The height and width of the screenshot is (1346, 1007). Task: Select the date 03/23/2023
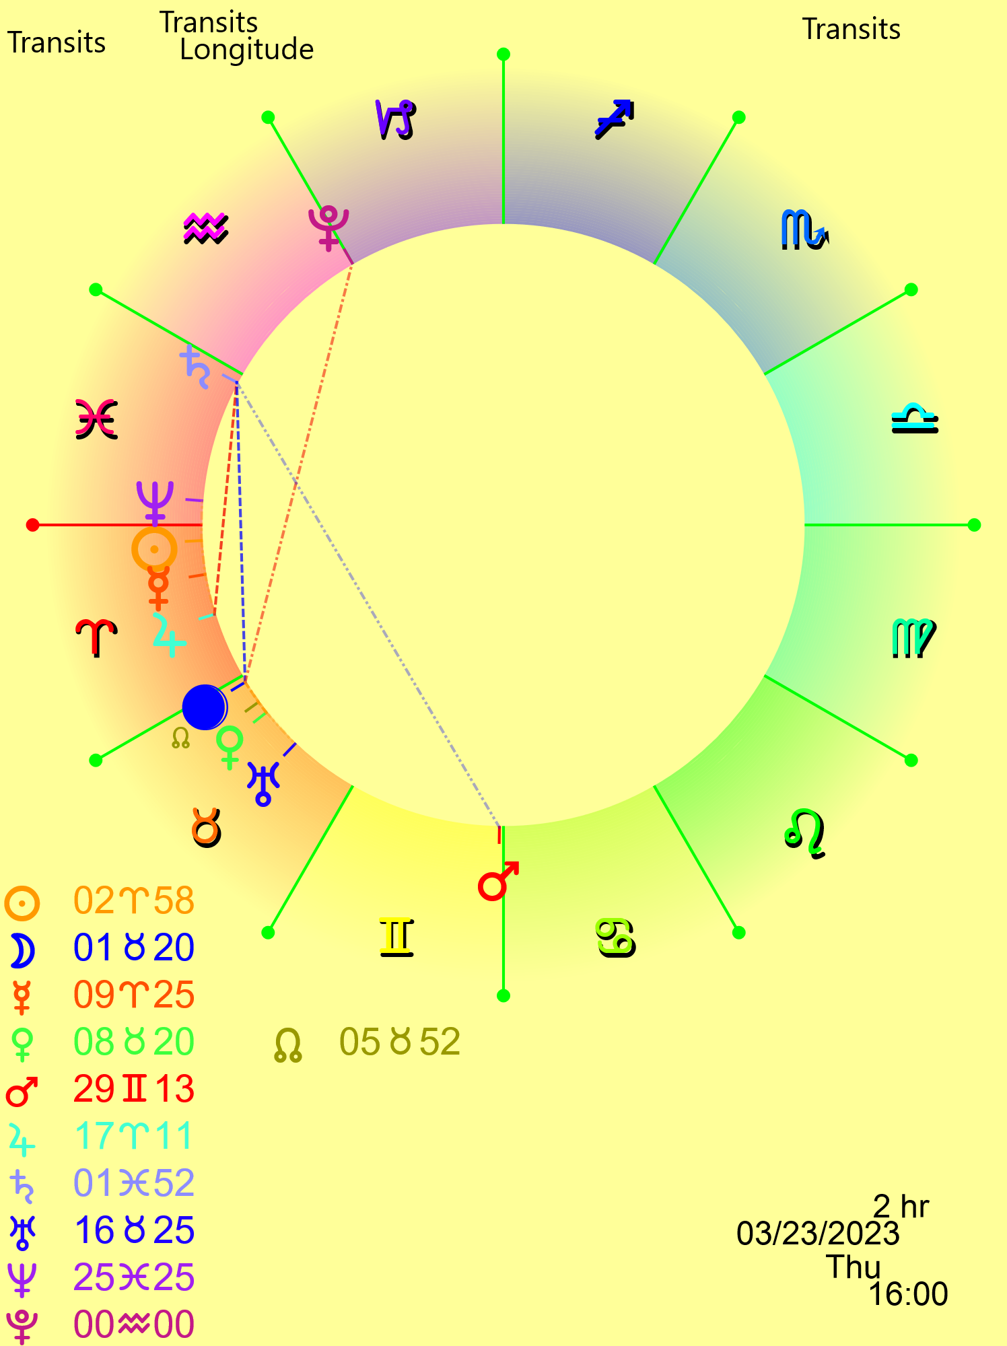point(818,1234)
